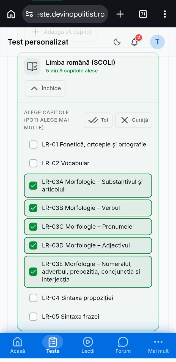The height and width of the screenshot is (362, 176).
Task: Collapse the section with Închide
Action: pyautogui.click(x=45, y=88)
